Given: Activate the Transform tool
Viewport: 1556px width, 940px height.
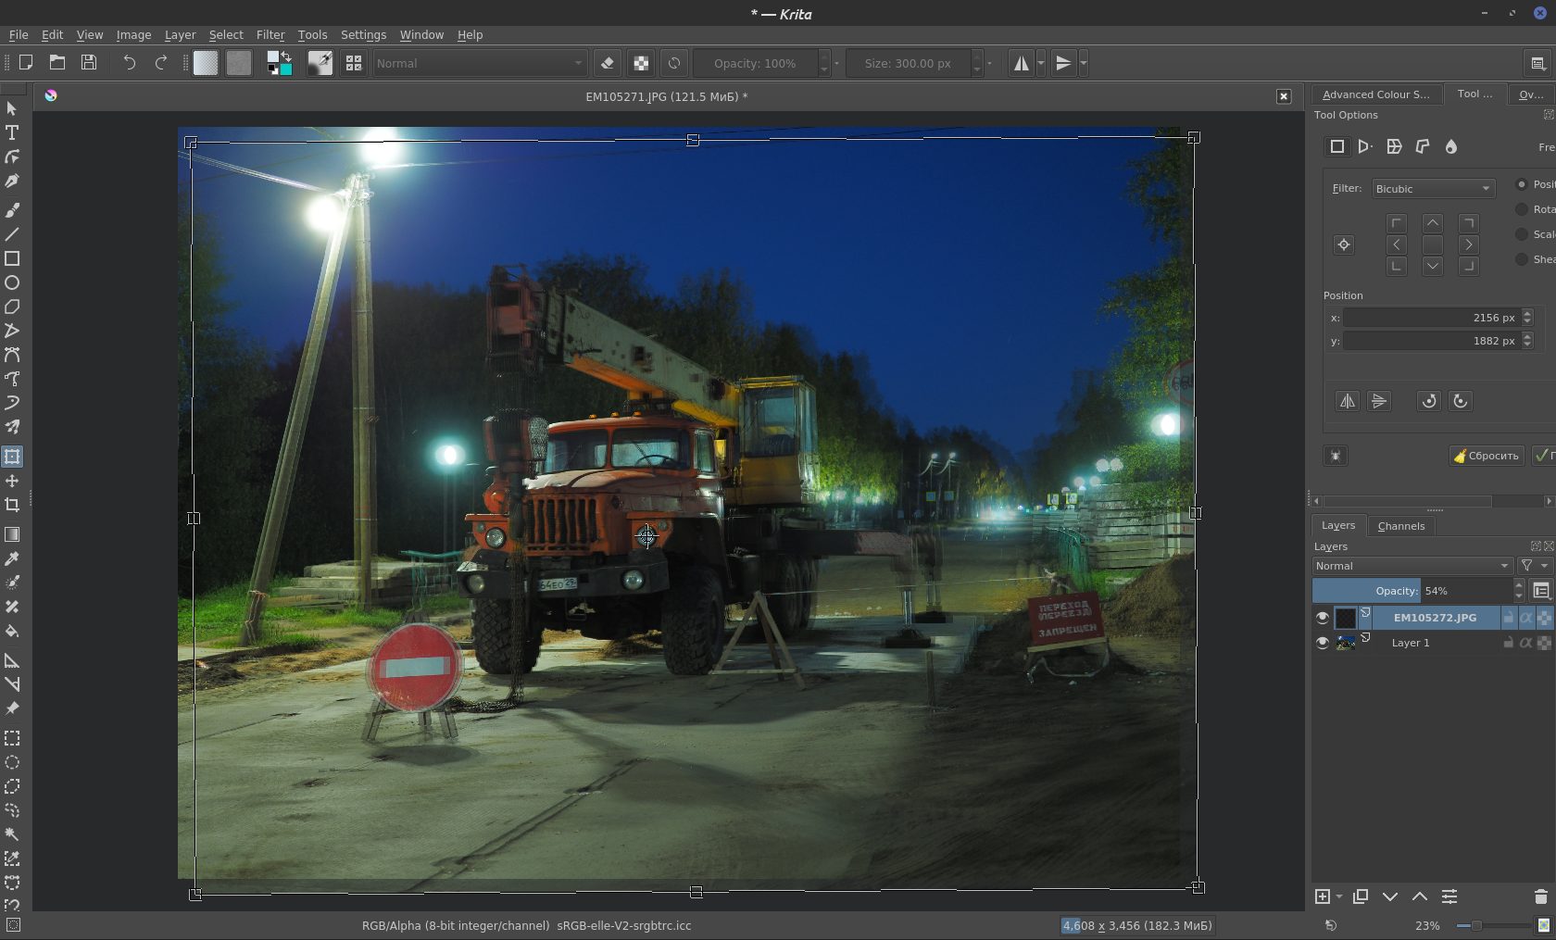Looking at the screenshot, I should coord(12,457).
